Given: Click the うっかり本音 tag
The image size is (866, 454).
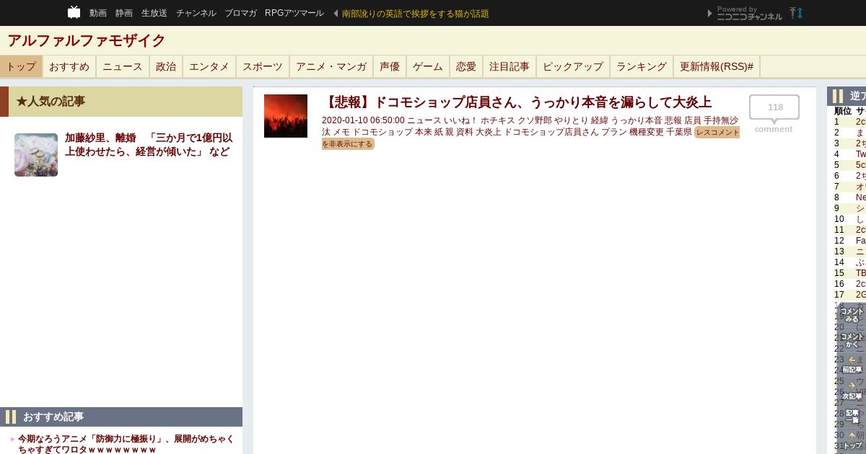Looking at the screenshot, I should point(637,120).
